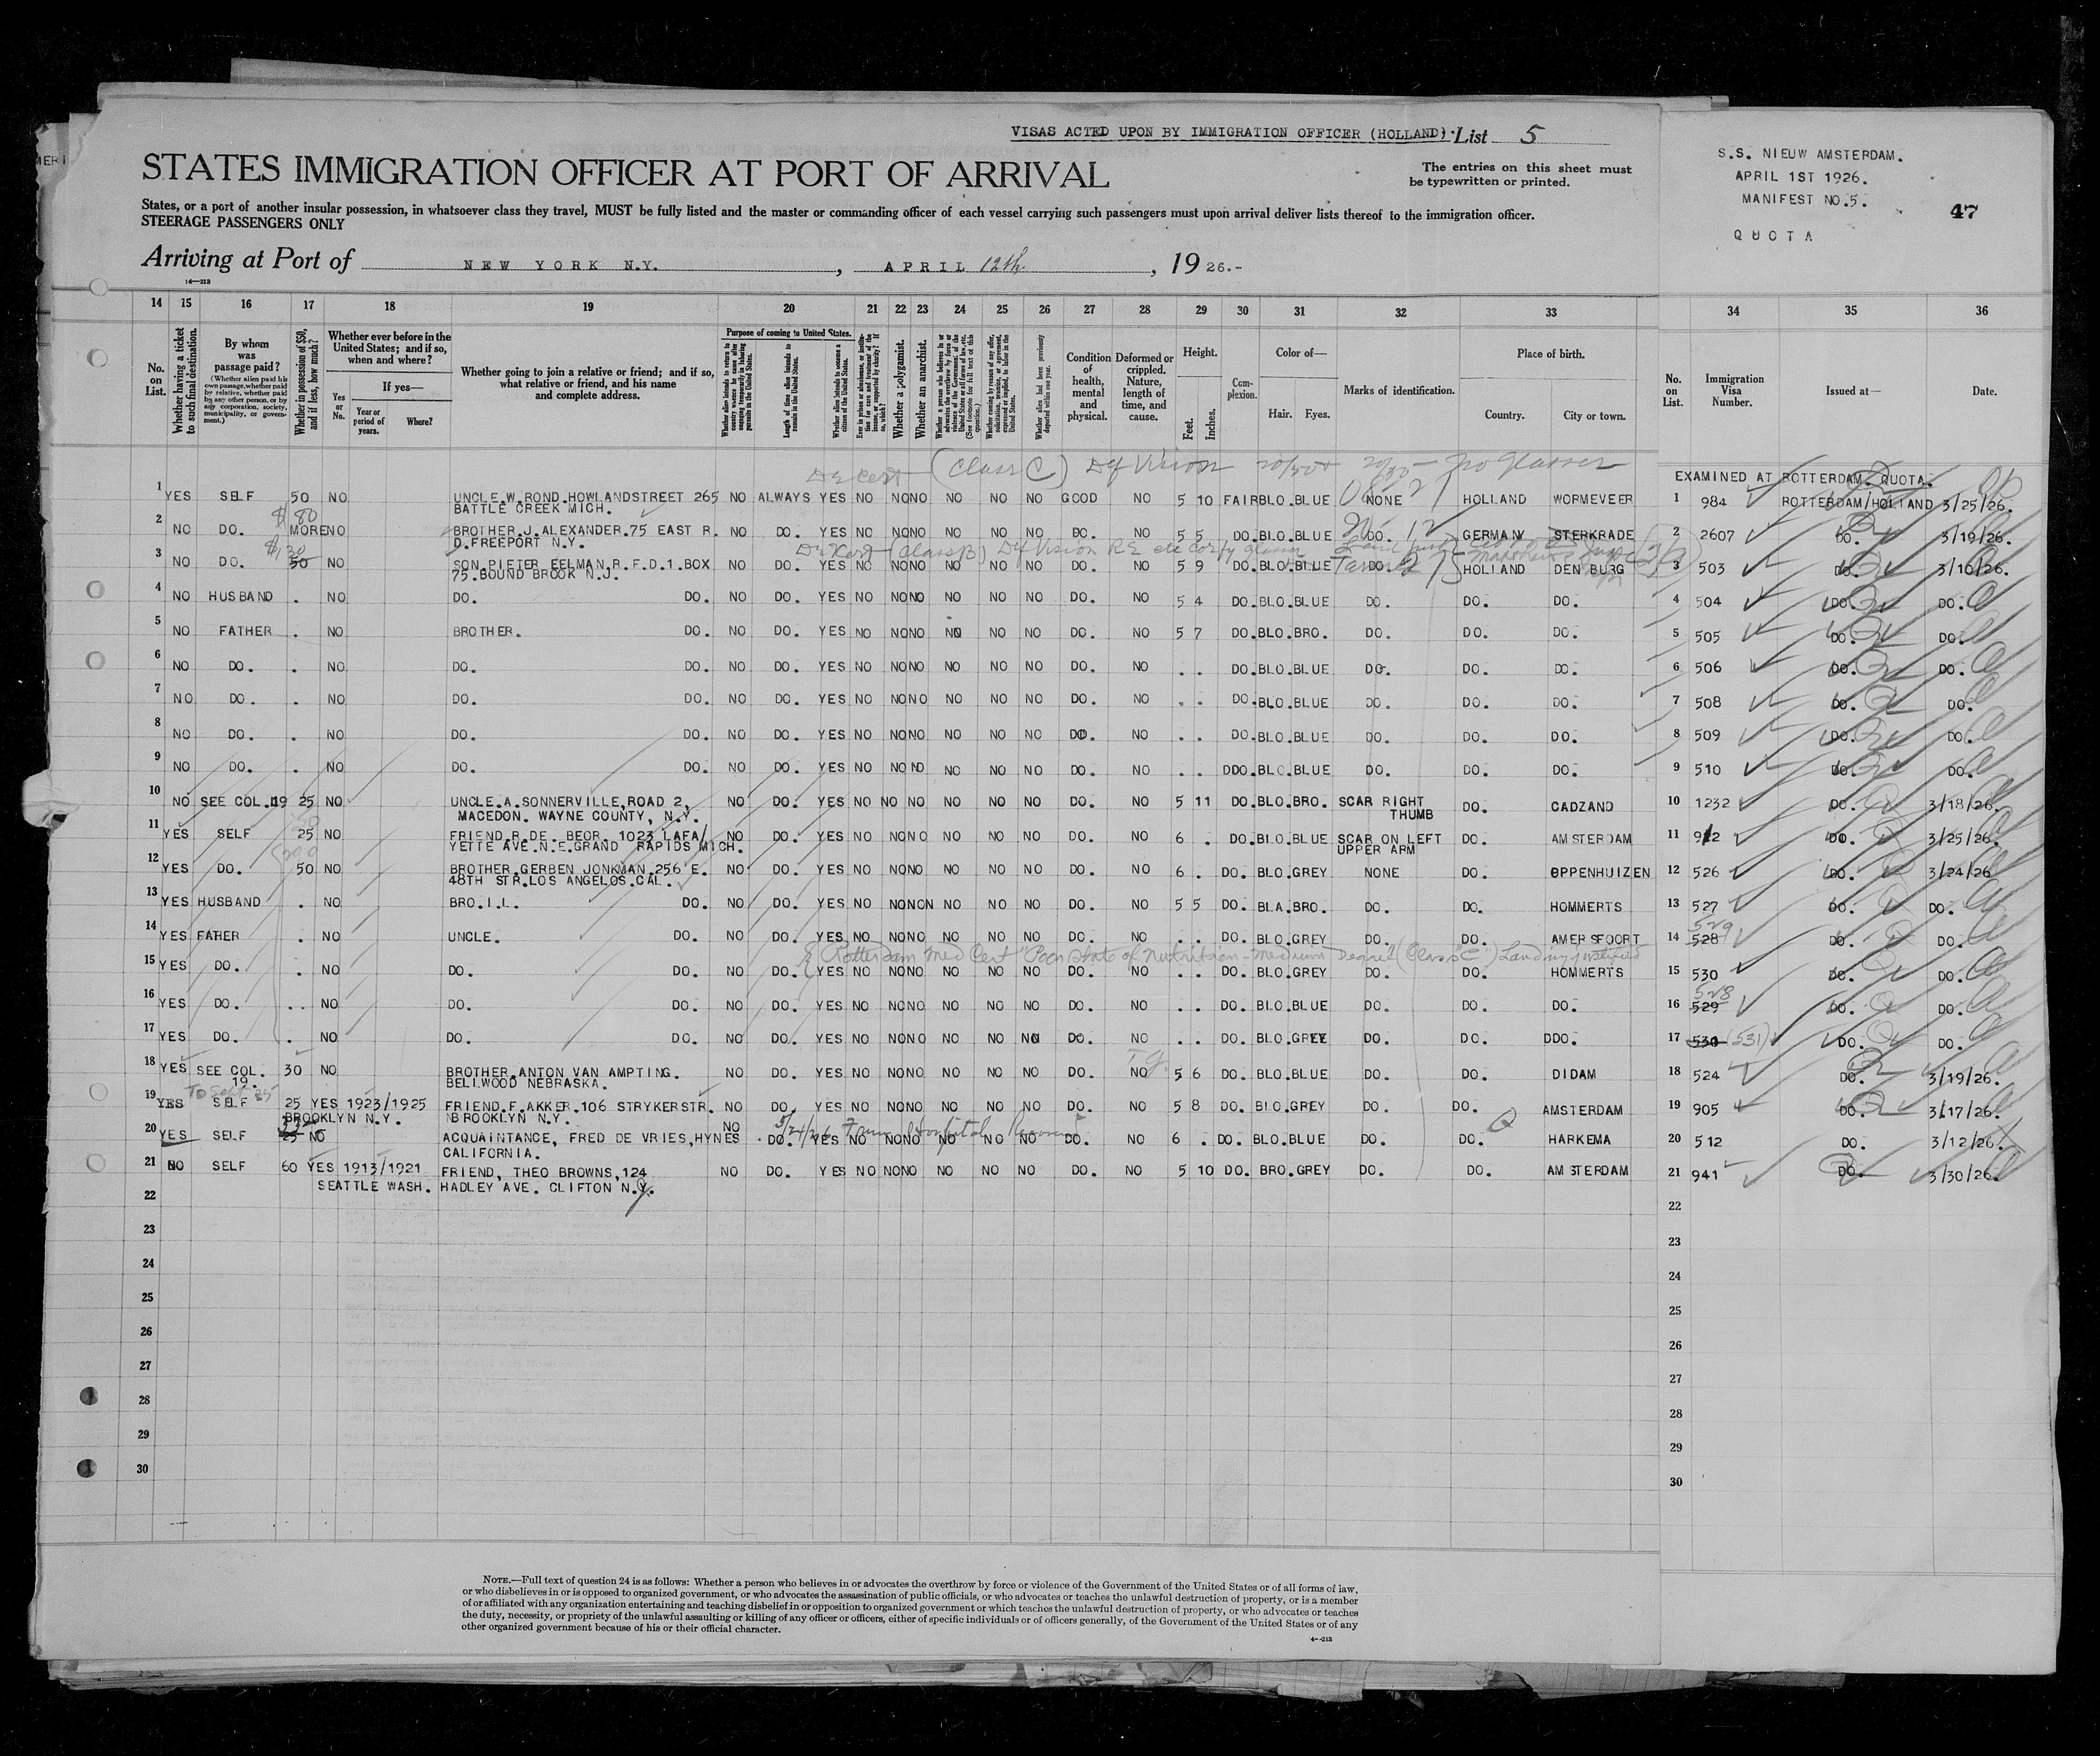Select the 'Color of—' column header
The height and width of the screenshot is (1756, 2100).
point(1298,353)
